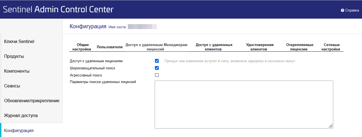
Task: Click the Конфигурация page heading
Action: (88, 26)
